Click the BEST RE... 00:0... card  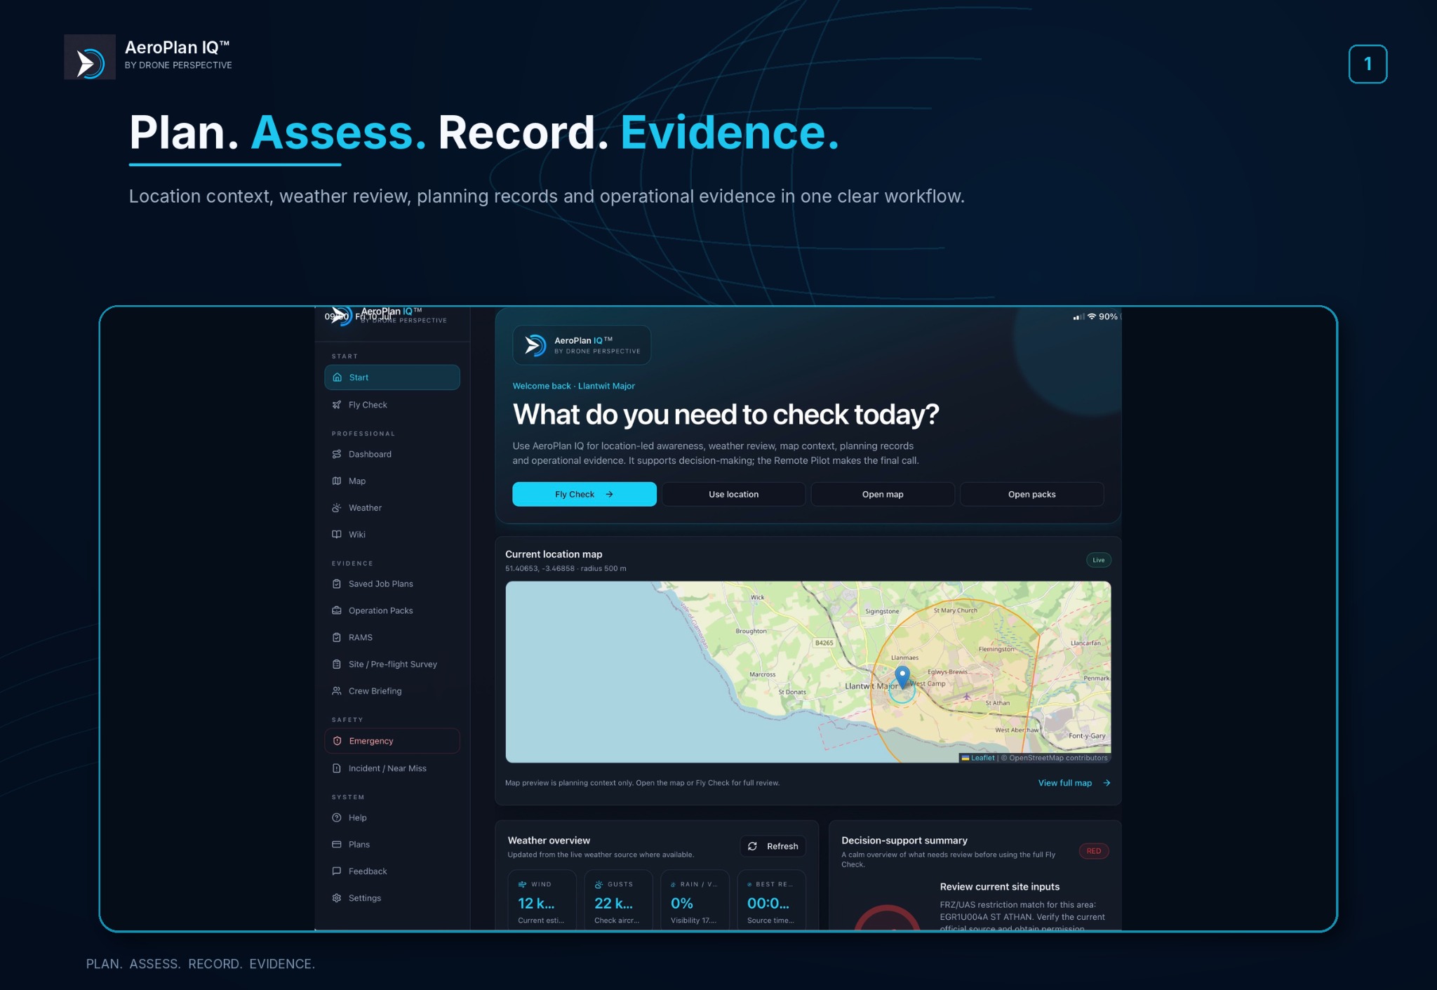(772, 901)
